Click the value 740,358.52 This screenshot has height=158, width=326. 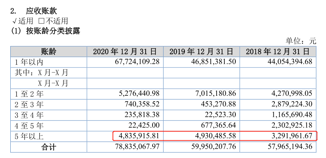(x=142, y=104)
